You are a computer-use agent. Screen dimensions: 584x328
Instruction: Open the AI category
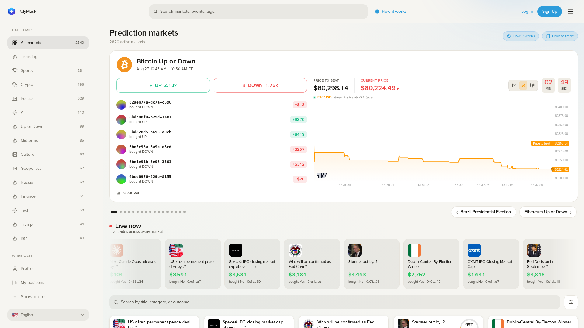click(48, 113)
